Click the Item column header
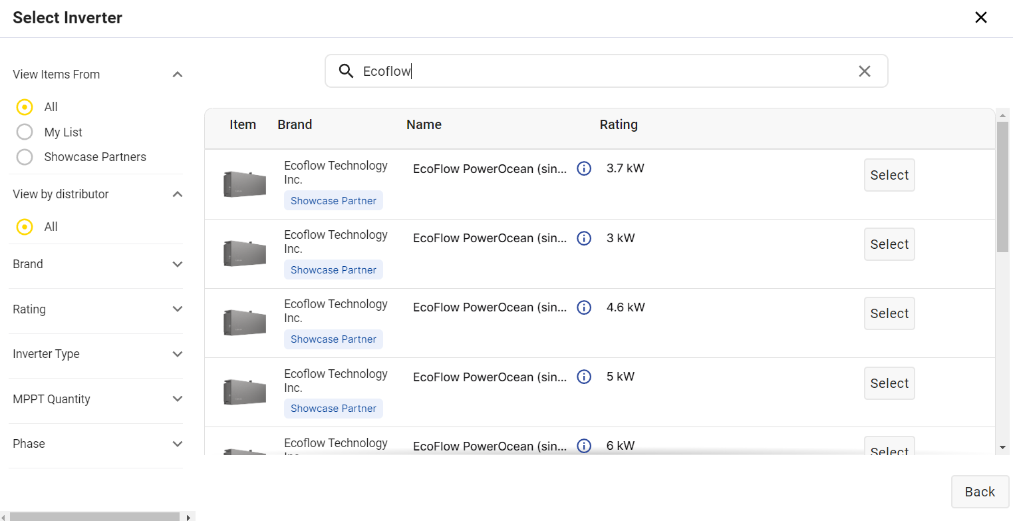This screenshot has width=1013, height=521. [x=243, y=124]
